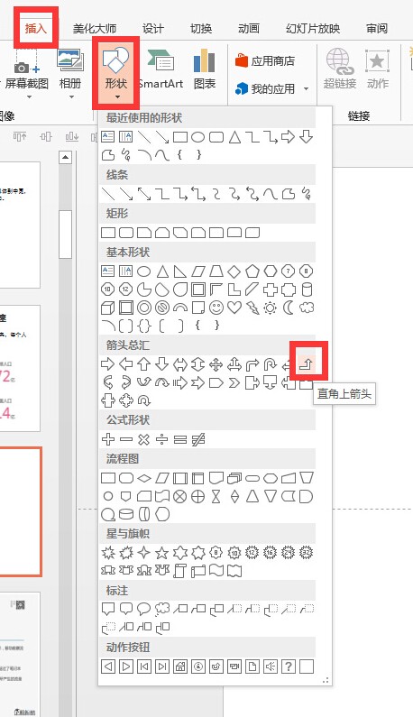Click the 超链接 hyperlink button
Image resolution: width=413 pixels, height=717 pixels.
(340, 69)
